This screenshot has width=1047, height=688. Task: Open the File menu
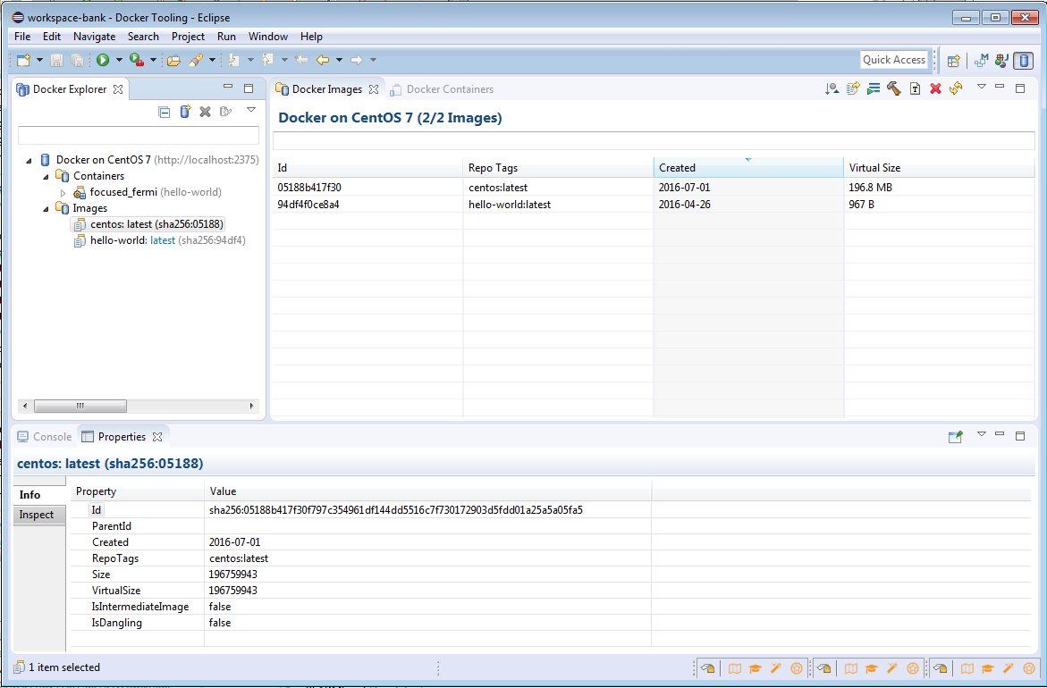click(22, 37)
